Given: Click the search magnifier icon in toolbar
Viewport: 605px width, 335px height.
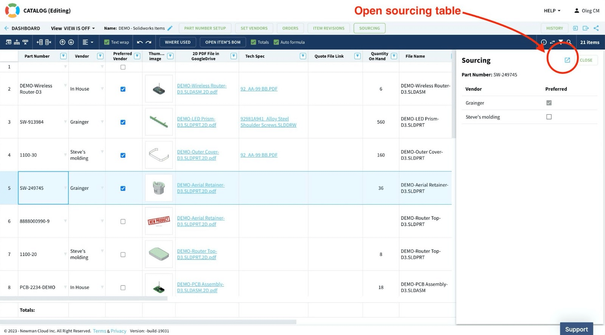Looking at the screenshot, I should (569, 42).
